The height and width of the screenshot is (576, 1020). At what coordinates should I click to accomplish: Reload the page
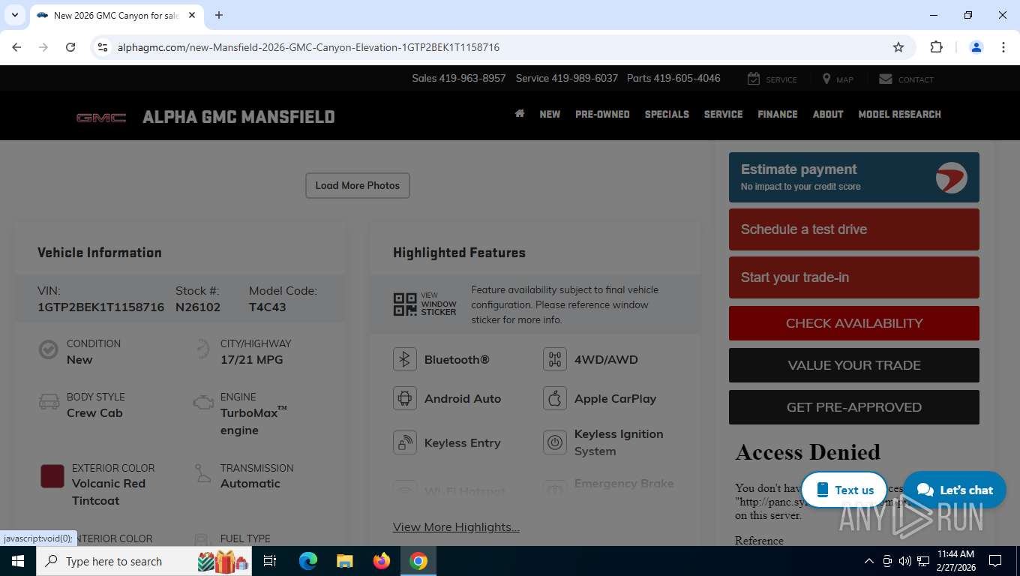(70, 47)
